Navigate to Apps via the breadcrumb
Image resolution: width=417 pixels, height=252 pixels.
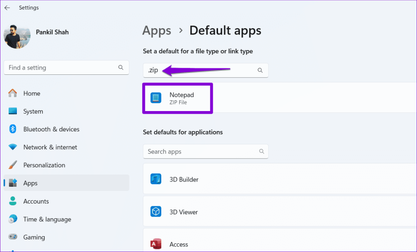coord(157,30)
